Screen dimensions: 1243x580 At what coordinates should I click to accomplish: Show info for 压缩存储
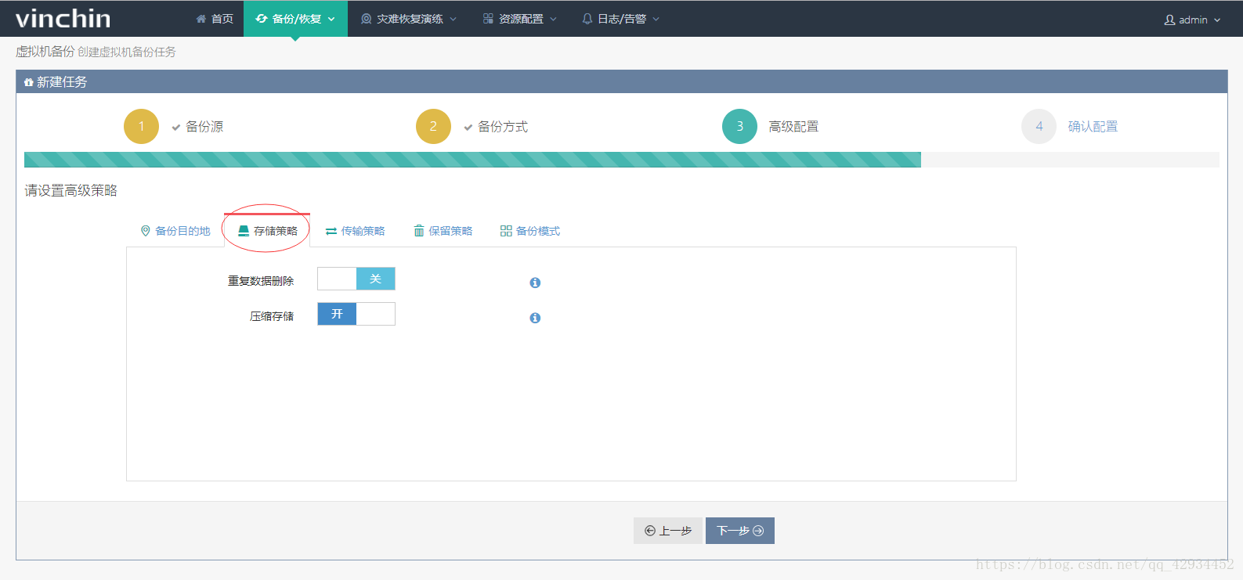[x=535, y=318]
